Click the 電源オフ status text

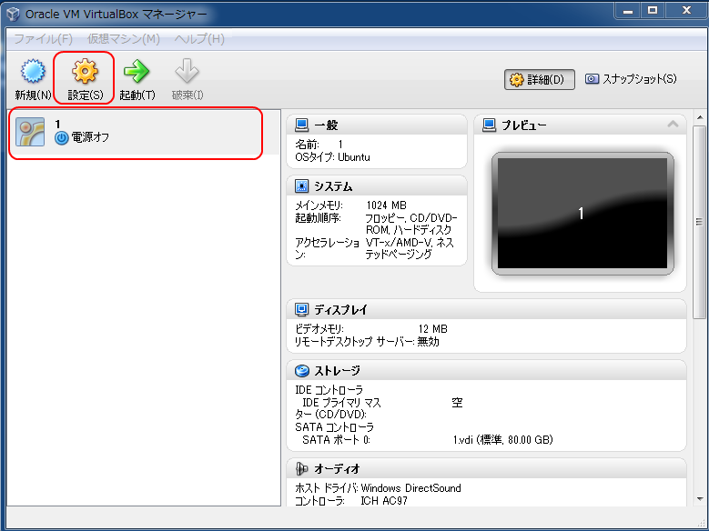click(90, 137)
